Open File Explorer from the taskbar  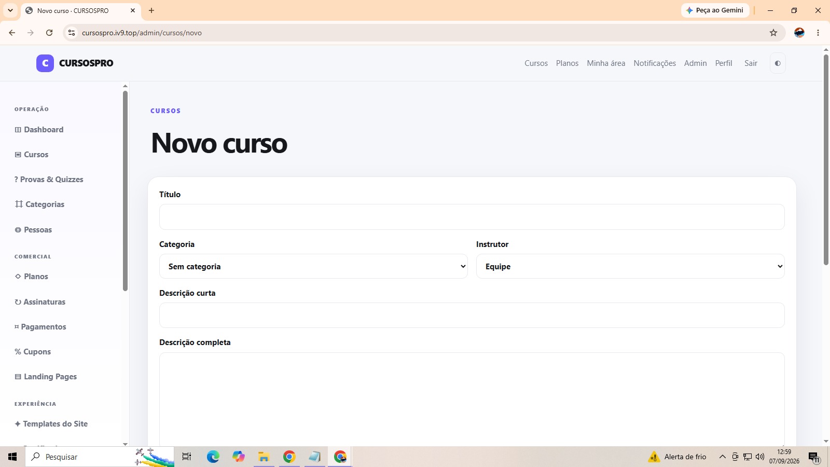point(264,457)
